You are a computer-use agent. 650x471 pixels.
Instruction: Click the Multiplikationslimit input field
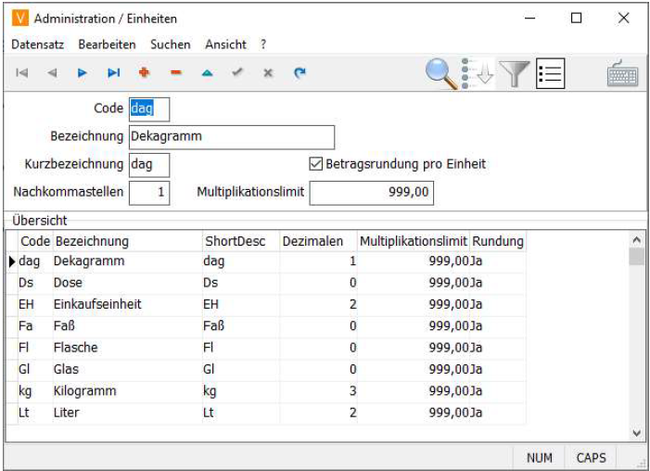pyautogui.click(x=371, y=193)
